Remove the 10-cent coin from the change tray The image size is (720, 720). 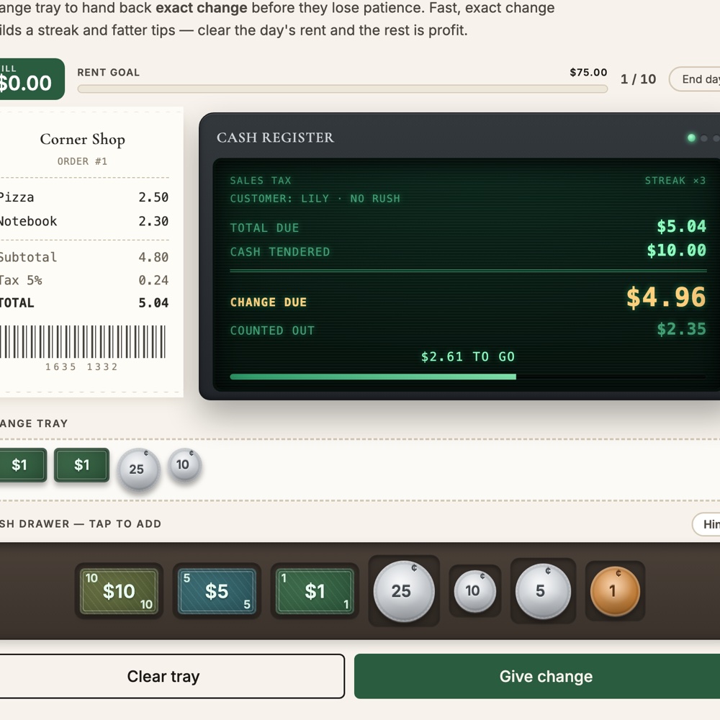pos(184,464)
